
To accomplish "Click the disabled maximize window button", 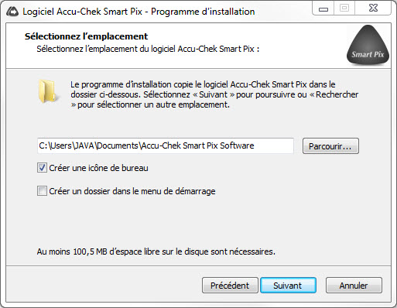I will [x=344, y=9].
